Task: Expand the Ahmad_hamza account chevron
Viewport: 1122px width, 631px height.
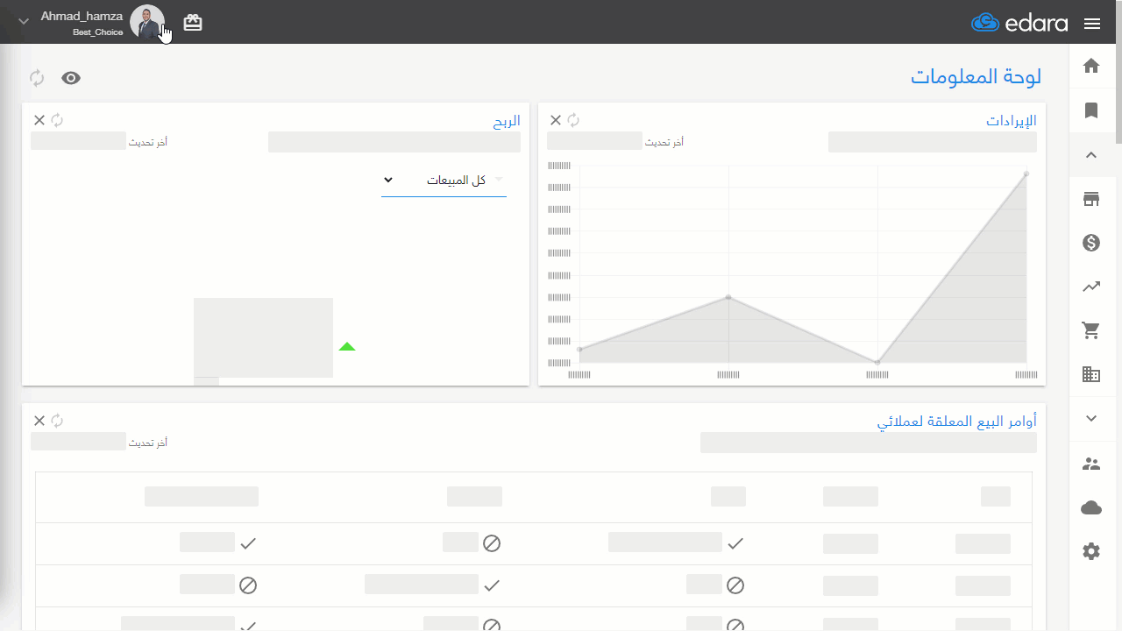Action: 24,22
